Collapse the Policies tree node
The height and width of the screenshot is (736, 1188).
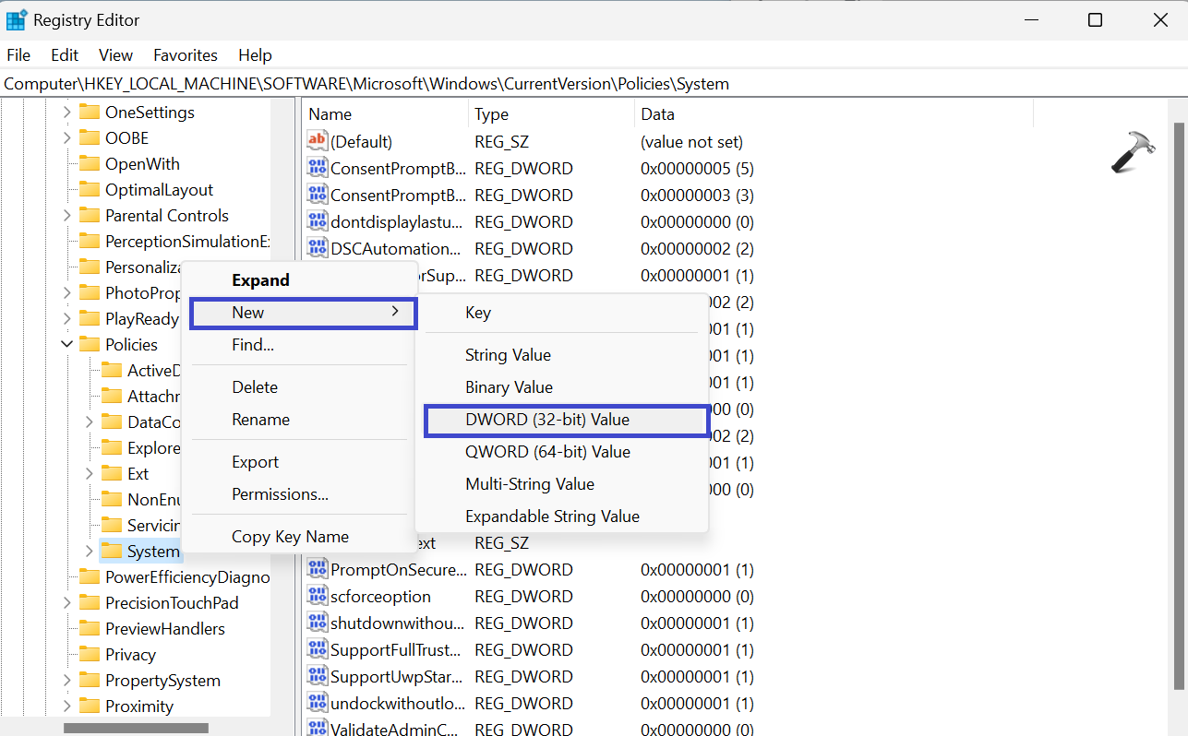click(66, 345)
